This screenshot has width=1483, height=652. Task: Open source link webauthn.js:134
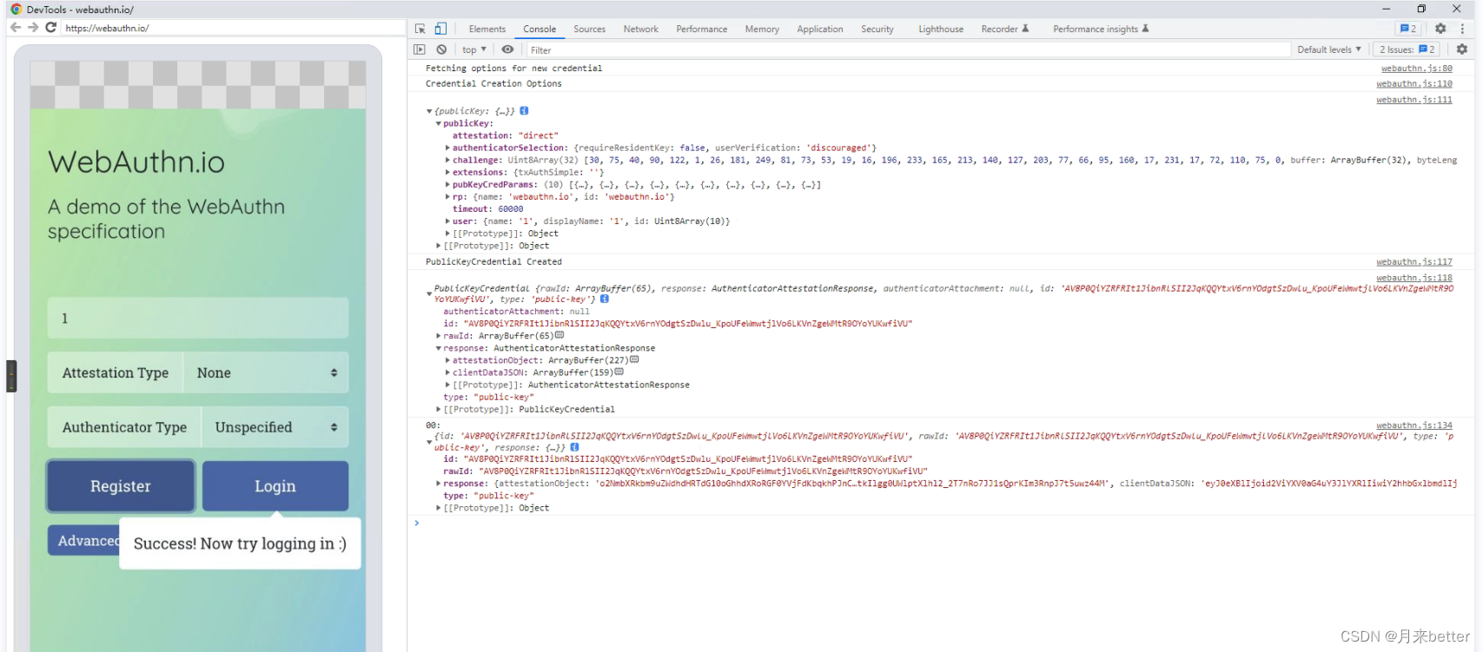click(1413, 425)
